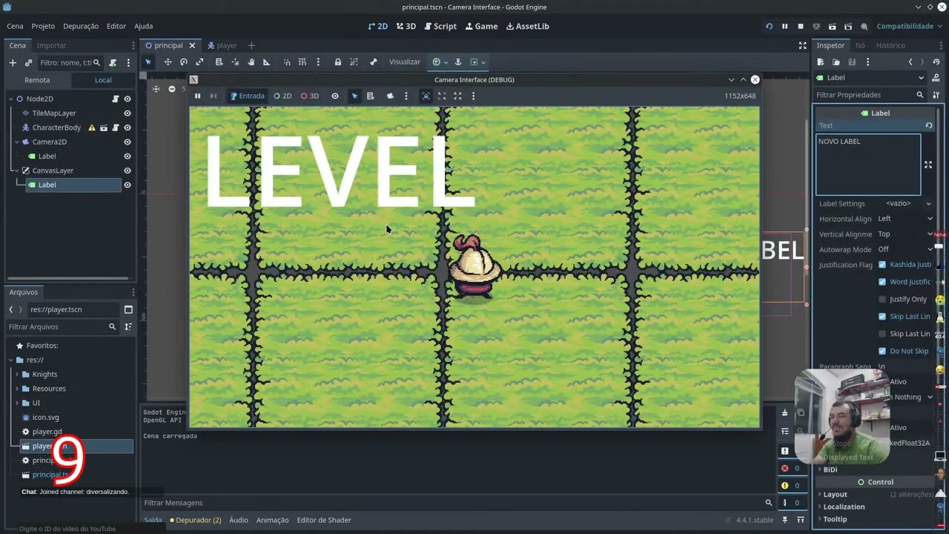Image resolution: width=949 pixels, height=534 pixels.
Task: Expand the Localization section
Action: [844, 507]
